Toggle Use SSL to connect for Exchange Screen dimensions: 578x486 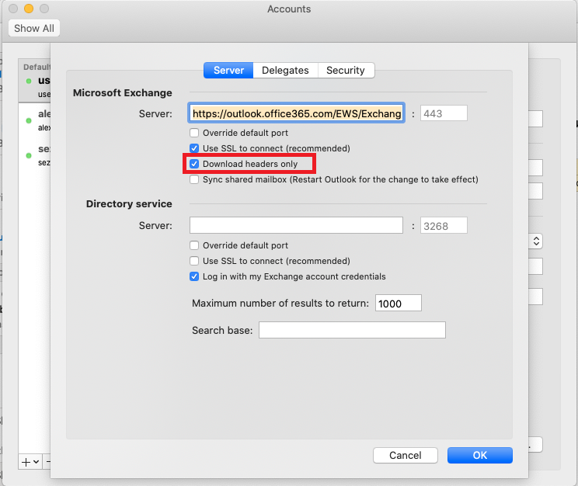click(x=194, y=148)
